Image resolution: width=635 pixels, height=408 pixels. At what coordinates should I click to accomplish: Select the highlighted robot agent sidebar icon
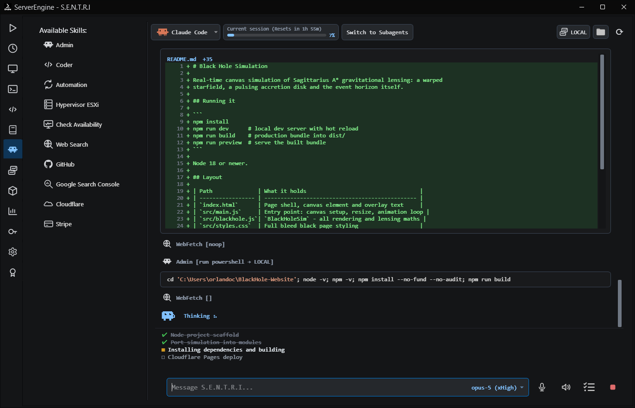[x=13, y=149]
